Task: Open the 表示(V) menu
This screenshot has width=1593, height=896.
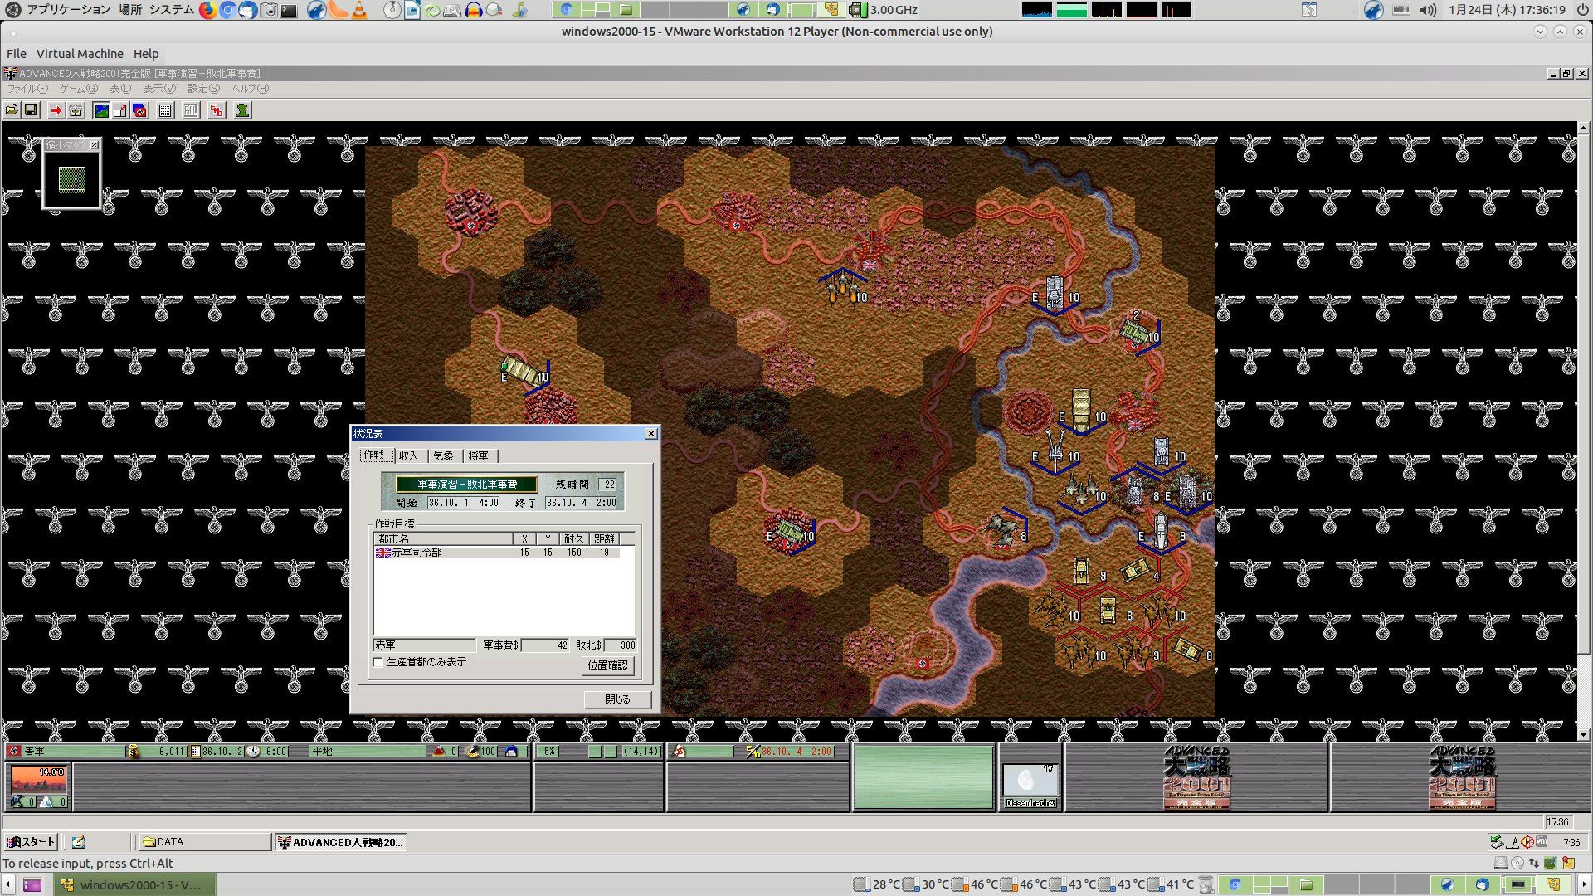Action: (158, 89)
